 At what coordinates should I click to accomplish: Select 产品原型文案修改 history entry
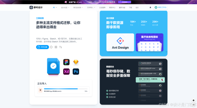coord(150,64)
